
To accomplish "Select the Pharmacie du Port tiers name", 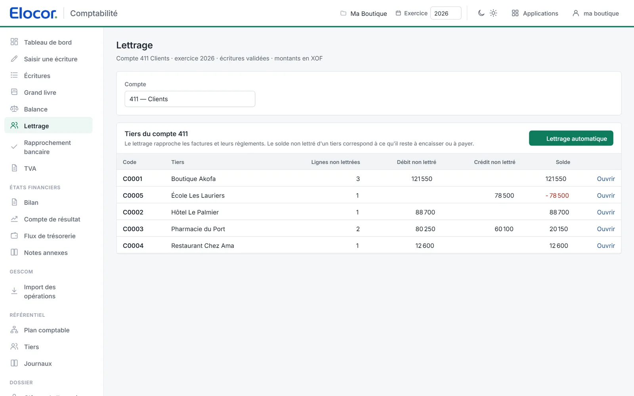I will [198, 228].
